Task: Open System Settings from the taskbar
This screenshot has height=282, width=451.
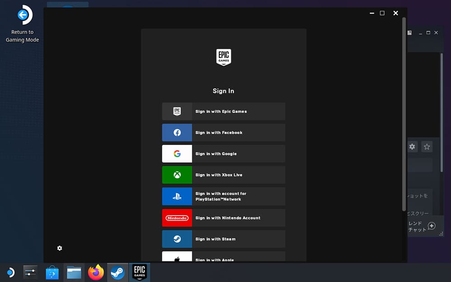Action: [x=30, y=273]
